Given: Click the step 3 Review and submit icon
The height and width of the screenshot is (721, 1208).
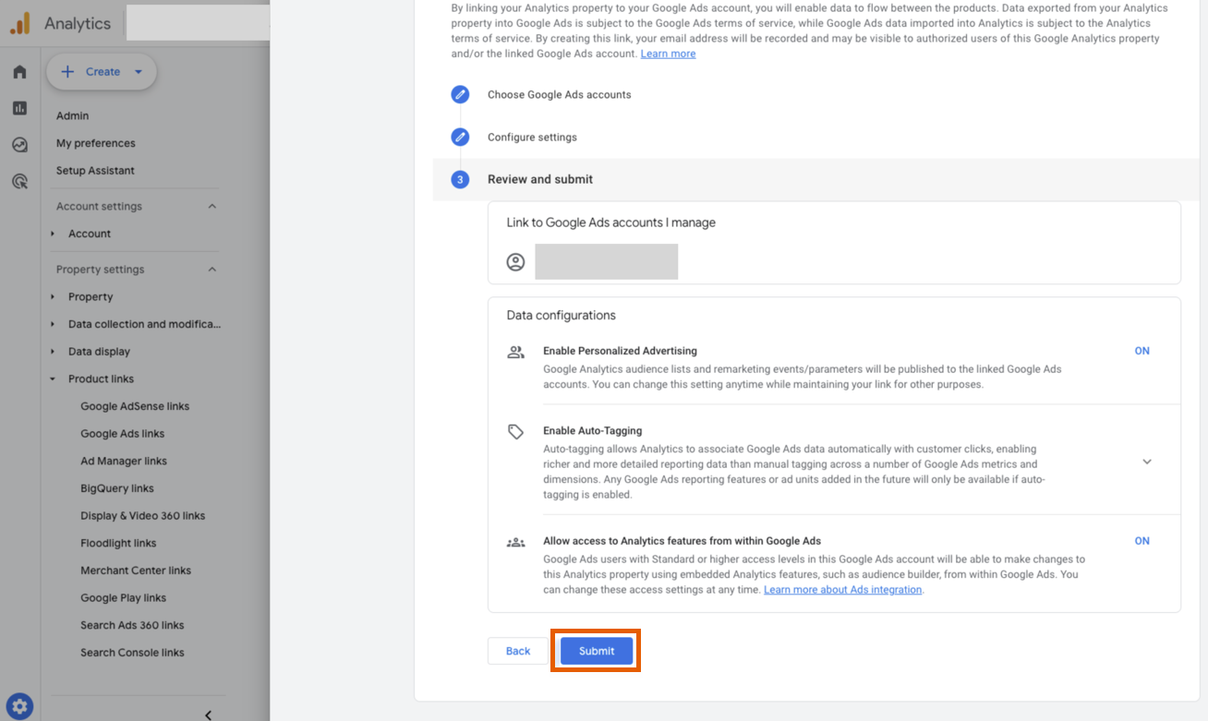Looking at the screenshot, I should coord(460,179).
